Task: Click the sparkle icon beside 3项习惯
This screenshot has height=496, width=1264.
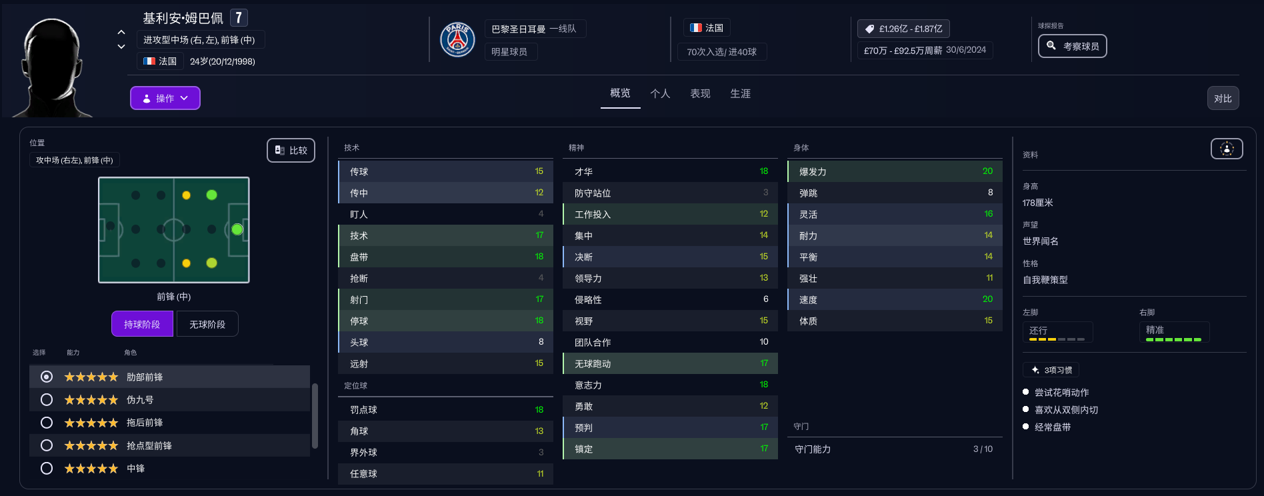Action: pyautogui.click(x=1035, y=370)
